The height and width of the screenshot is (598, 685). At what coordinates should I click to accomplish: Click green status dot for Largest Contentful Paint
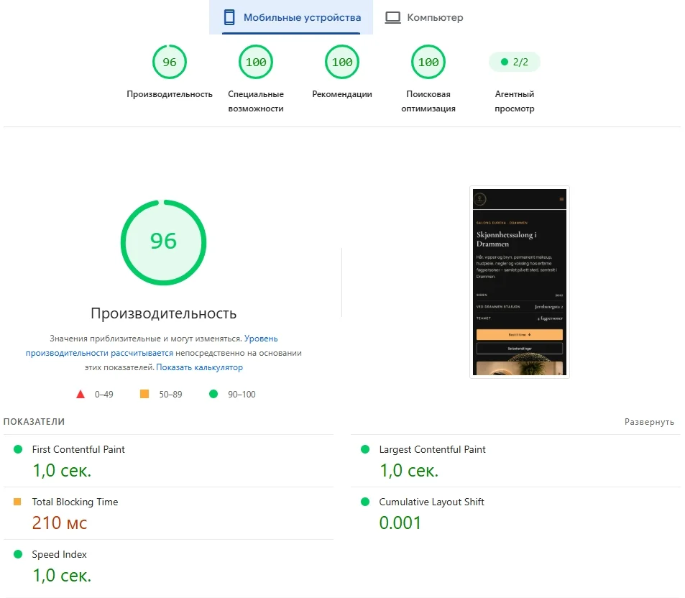point(365,449)
